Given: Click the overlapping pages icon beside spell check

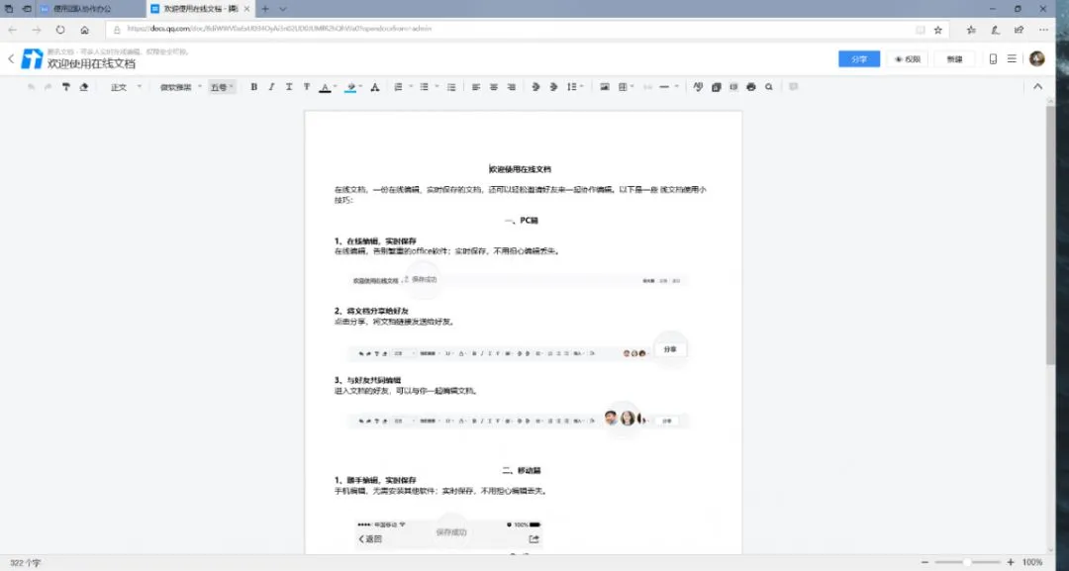Looking at the screenshot, I should [716, 87].
